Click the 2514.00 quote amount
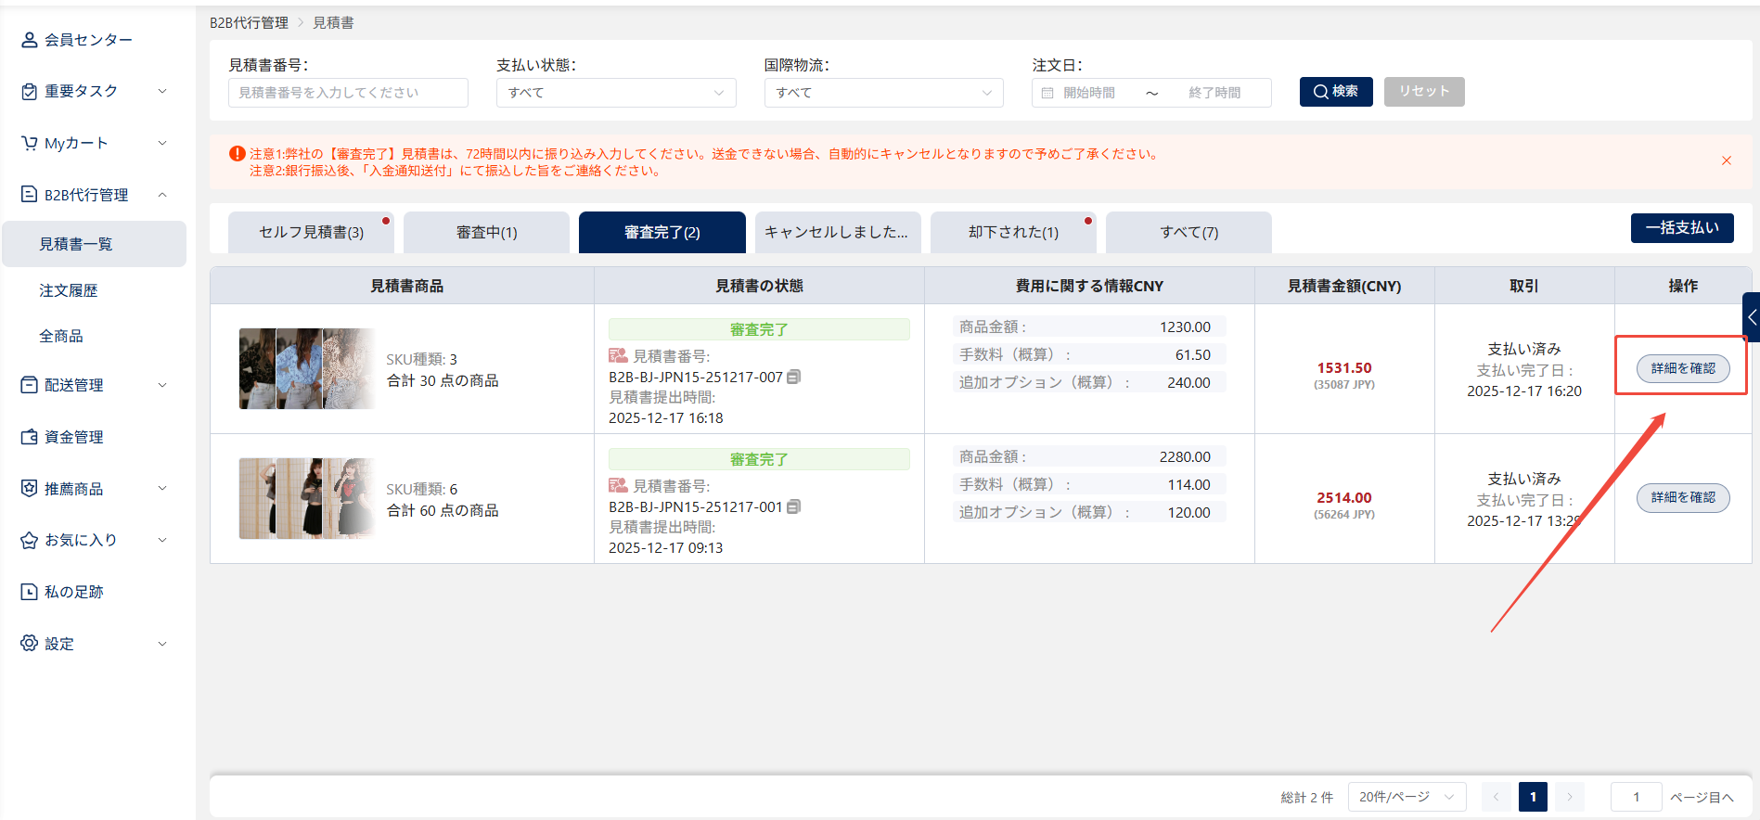Viewport: 1760px width, 820px height. (1344, 498)
